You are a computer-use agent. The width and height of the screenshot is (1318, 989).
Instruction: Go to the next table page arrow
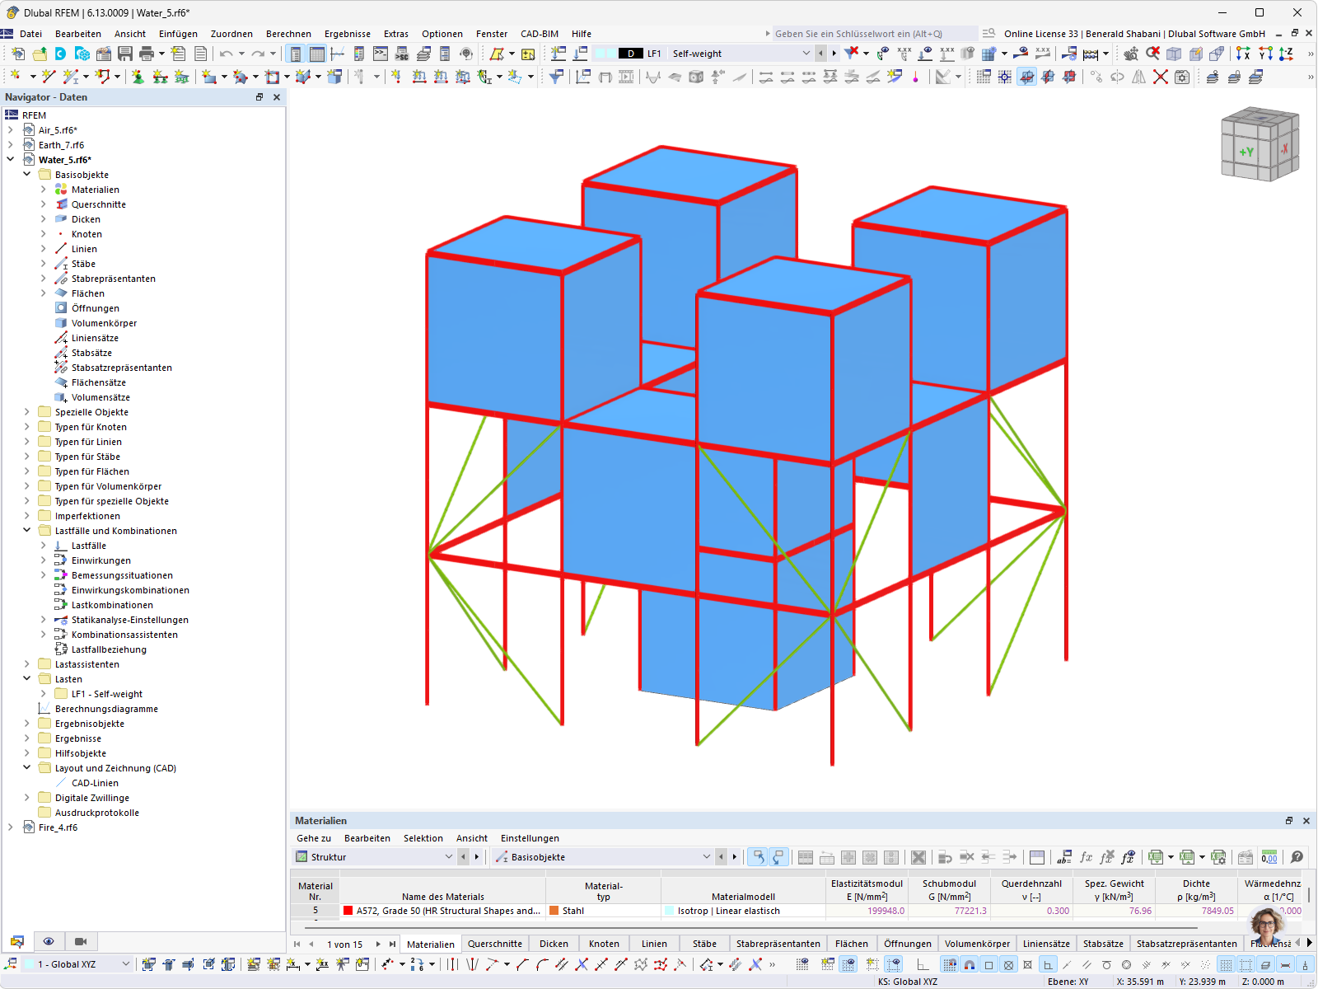(378, 944)
